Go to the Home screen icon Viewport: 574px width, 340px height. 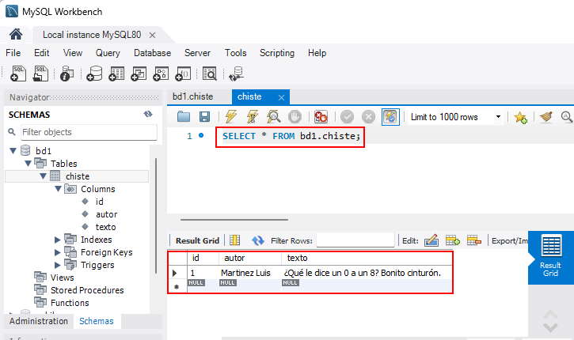tap(16, 35)
